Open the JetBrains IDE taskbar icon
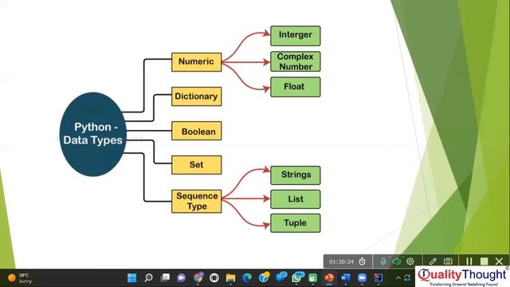This screenshot has height=287, width=510. (x=378, y=277)
